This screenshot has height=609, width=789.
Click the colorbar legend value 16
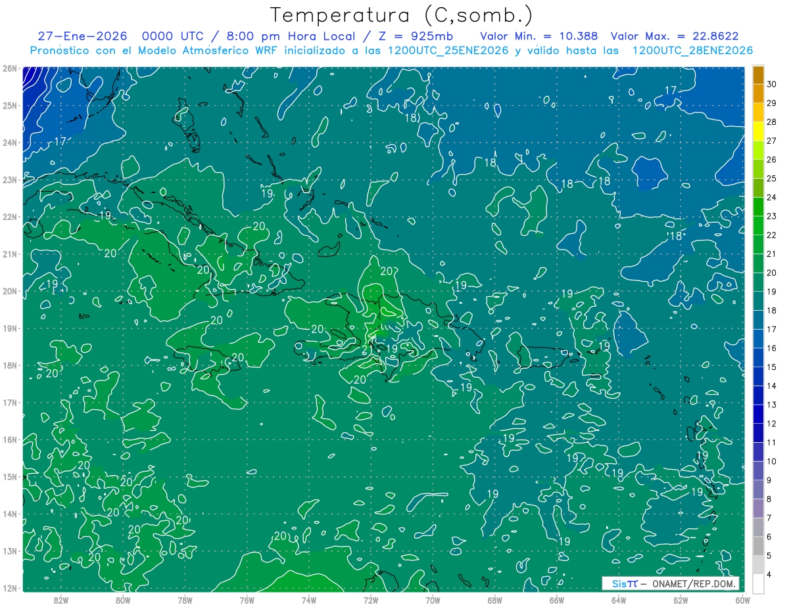pos(772,348)
